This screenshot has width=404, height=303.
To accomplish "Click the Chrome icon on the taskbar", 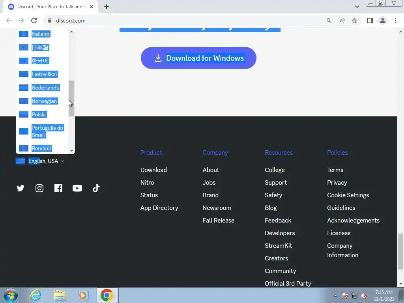I will (x=107, y=295).
